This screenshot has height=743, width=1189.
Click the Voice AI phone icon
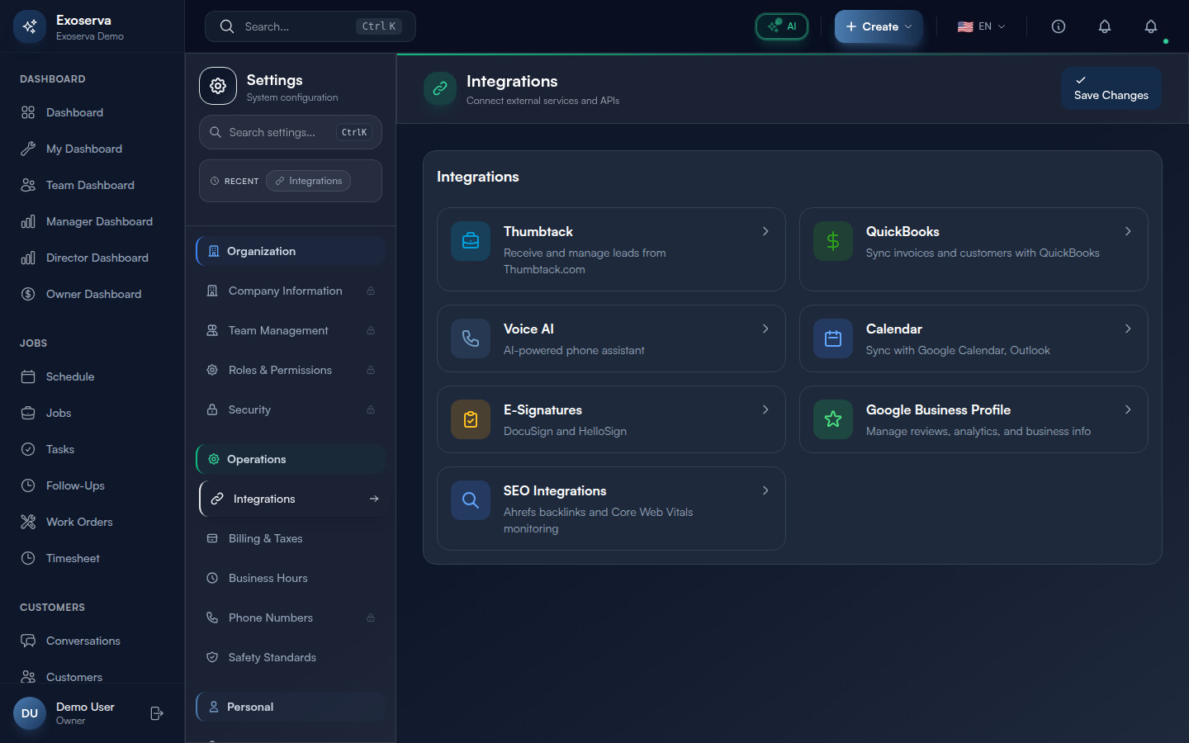tap(471, 338)
